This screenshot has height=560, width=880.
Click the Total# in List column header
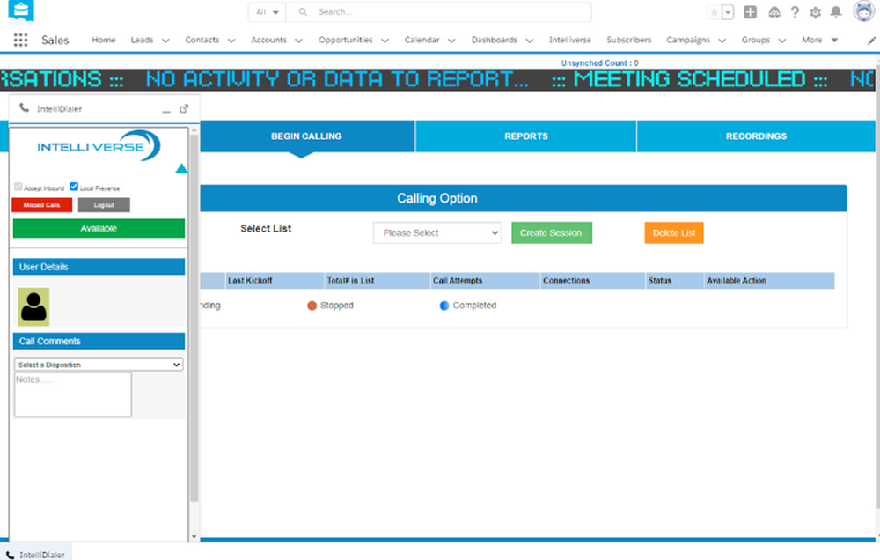pos(378,280)
